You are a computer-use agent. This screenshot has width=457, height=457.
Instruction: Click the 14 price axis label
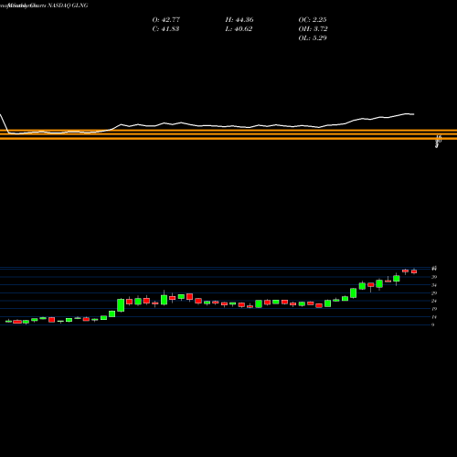pyautogui.click(x=434, y=317)
